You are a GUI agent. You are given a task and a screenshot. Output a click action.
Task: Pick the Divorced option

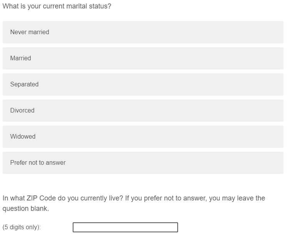[x=143, y=111]
